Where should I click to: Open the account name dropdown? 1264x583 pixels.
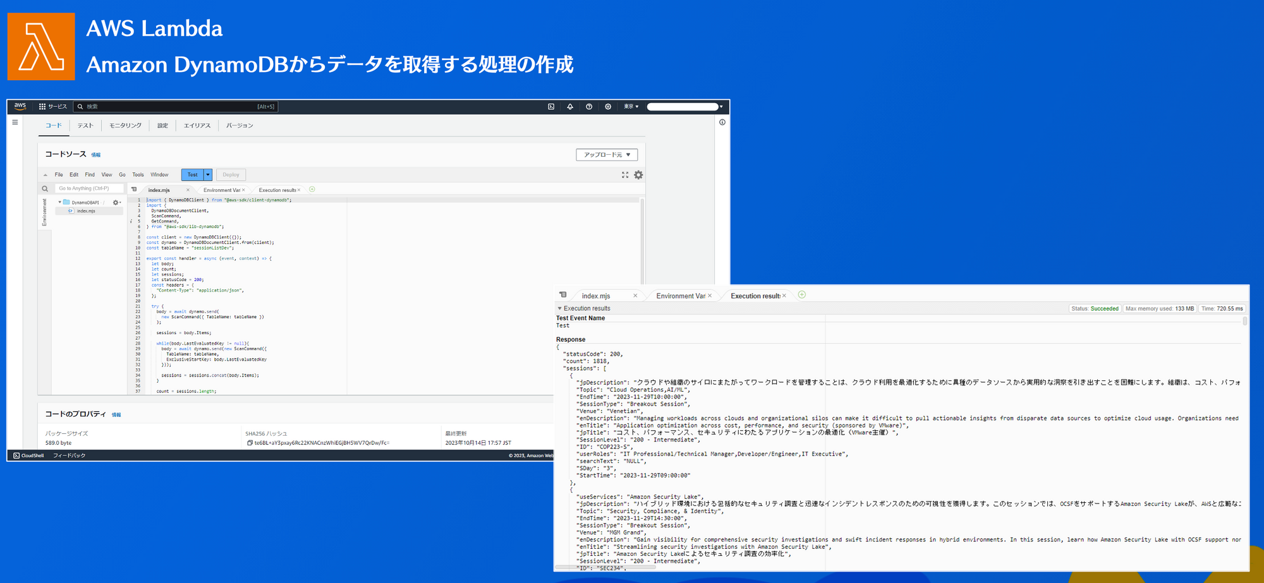pyautogui.click(x=685, y=107)
